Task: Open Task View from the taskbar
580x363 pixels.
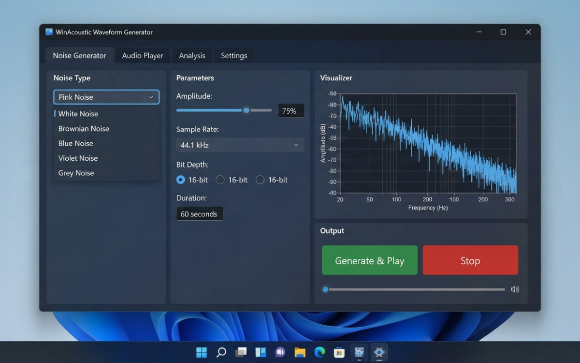Action: tap(241, 352)
